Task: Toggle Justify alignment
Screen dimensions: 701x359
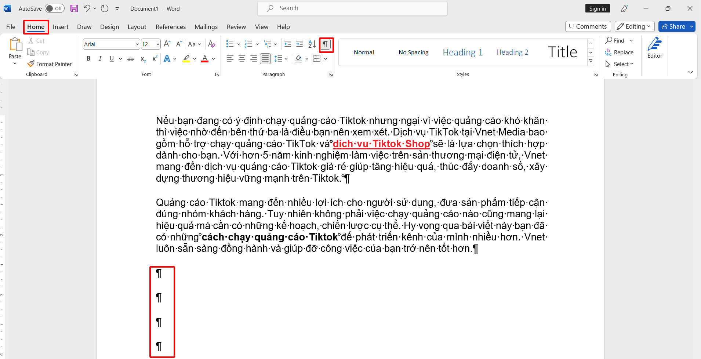Action: [265, 59]
